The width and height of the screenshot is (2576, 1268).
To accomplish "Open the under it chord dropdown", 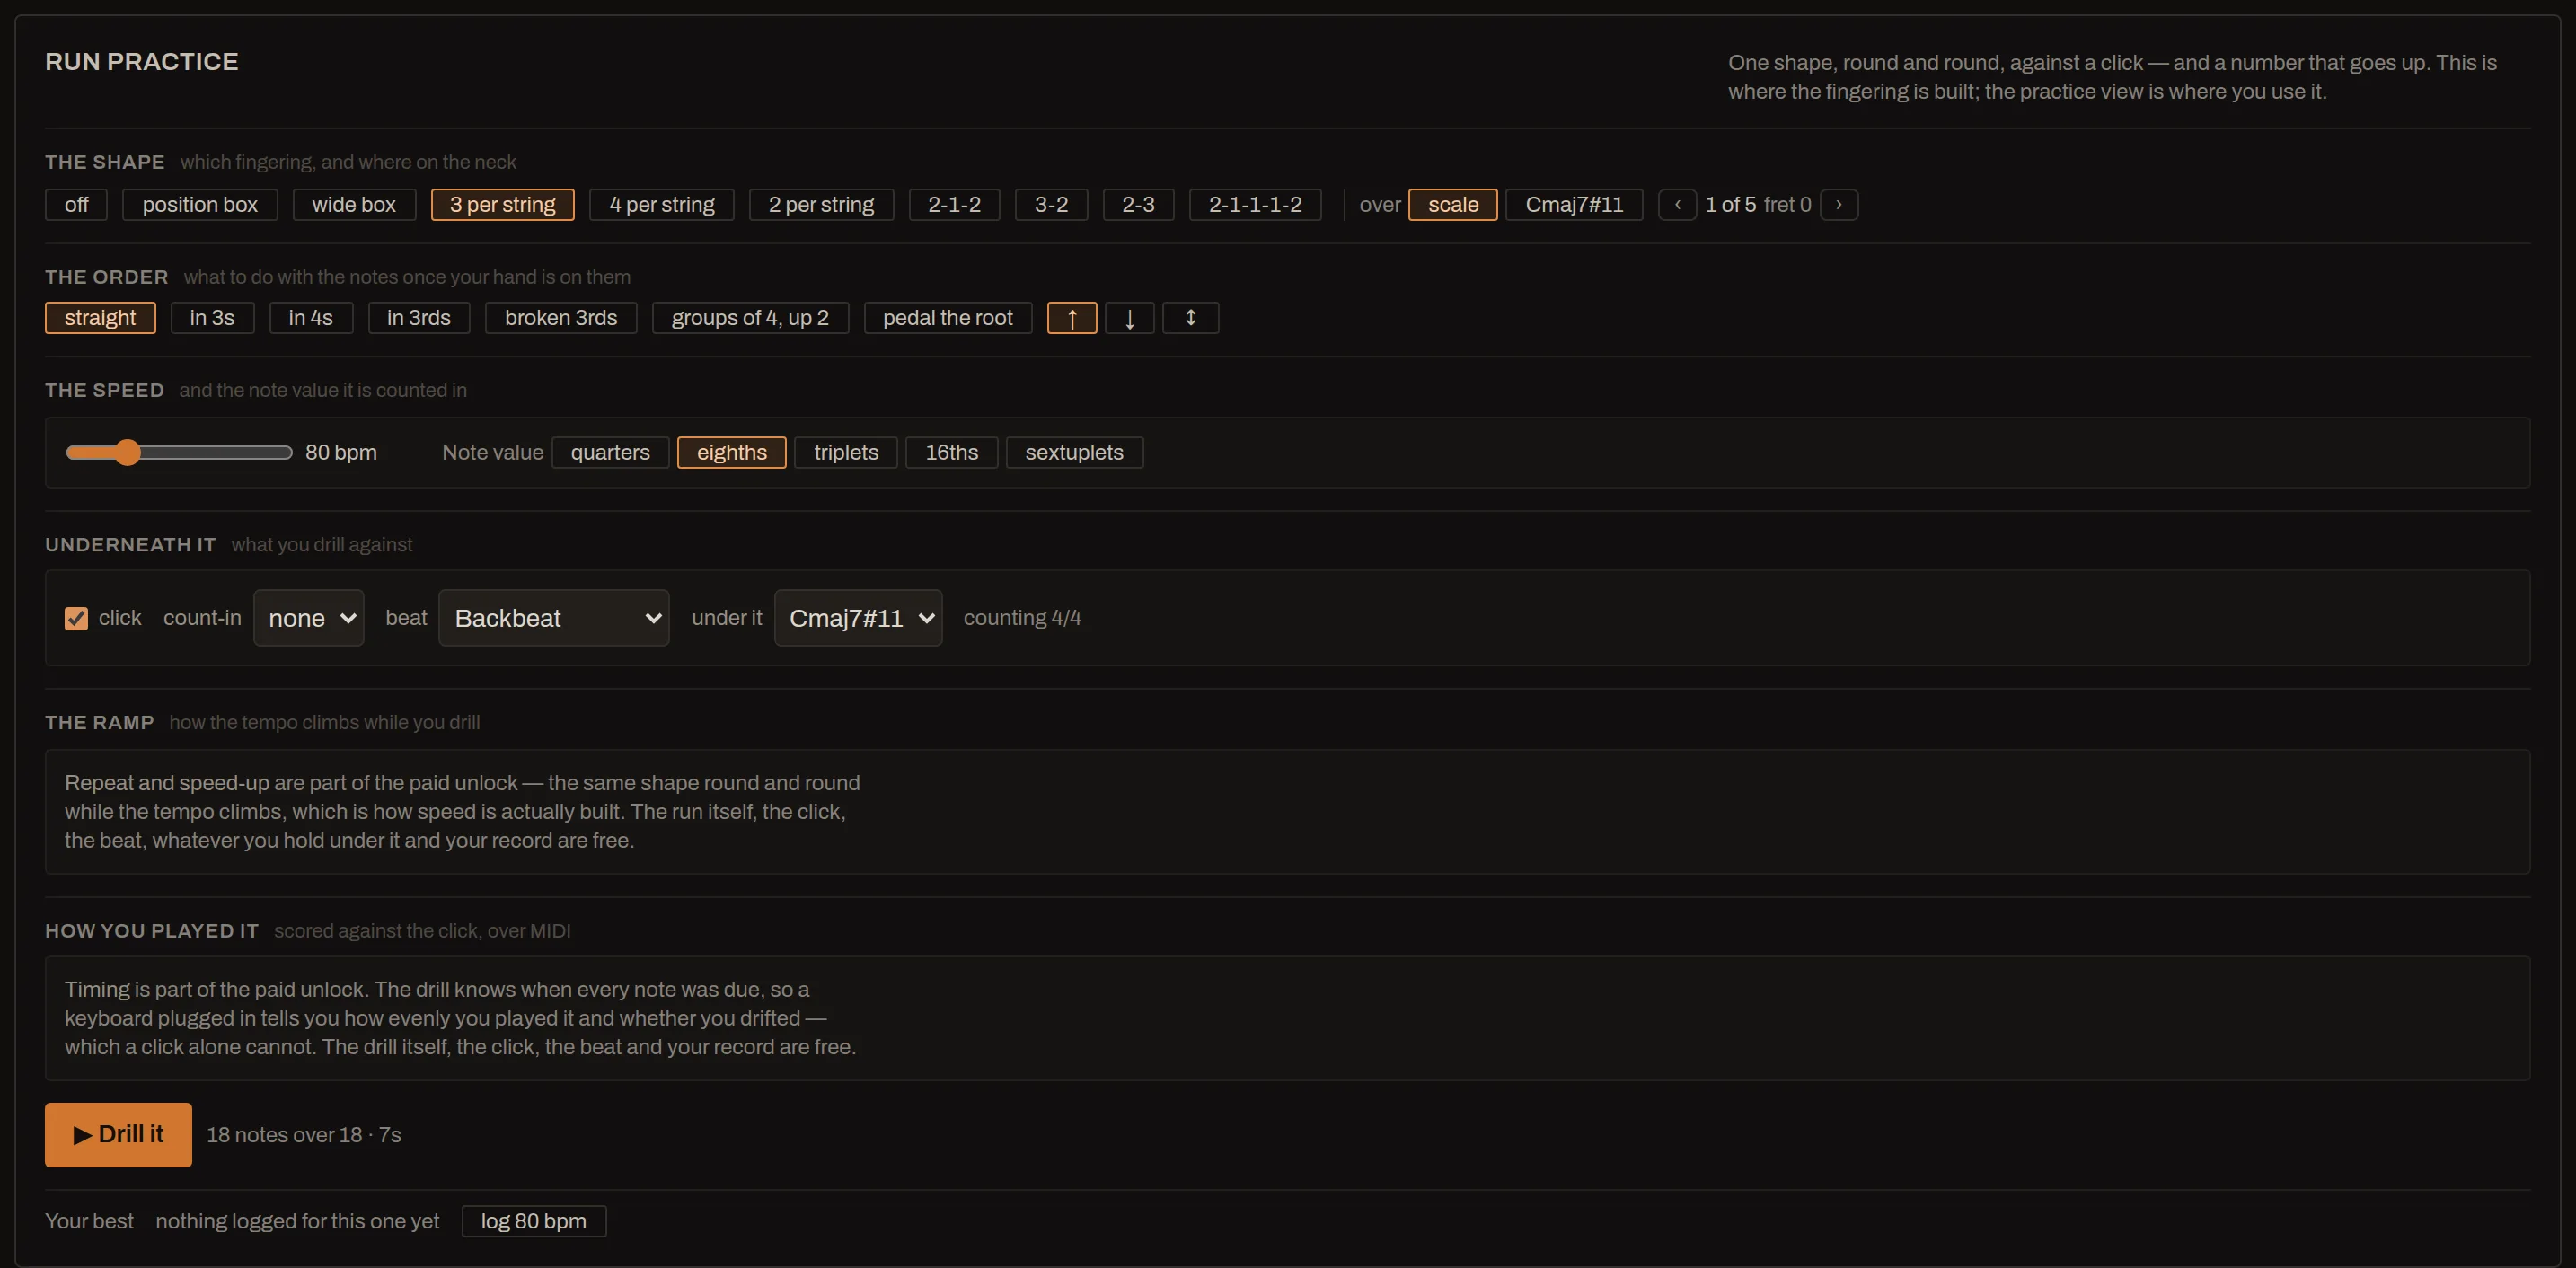I will [858, 618].
